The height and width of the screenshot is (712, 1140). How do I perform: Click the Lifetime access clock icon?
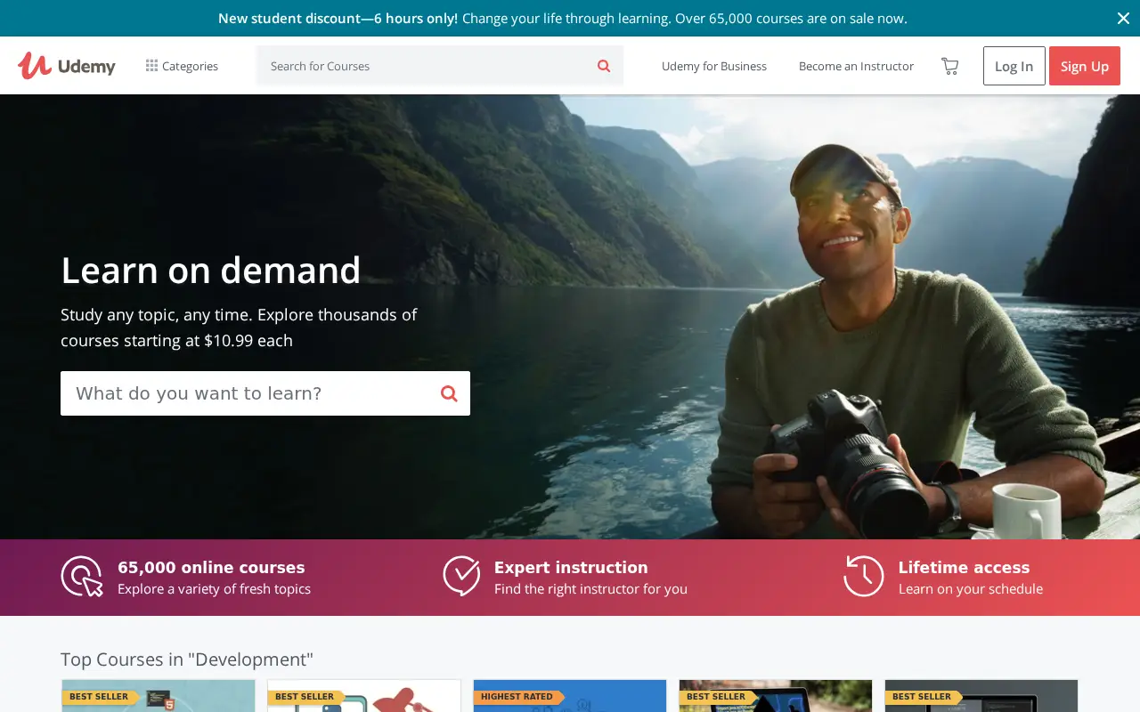864,576
